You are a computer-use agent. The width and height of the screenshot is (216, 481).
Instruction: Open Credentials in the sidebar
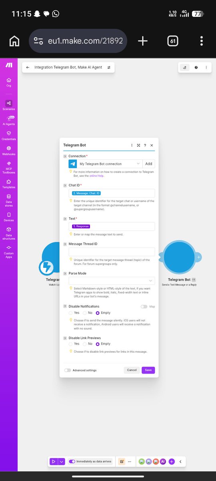tap(9, 135)
